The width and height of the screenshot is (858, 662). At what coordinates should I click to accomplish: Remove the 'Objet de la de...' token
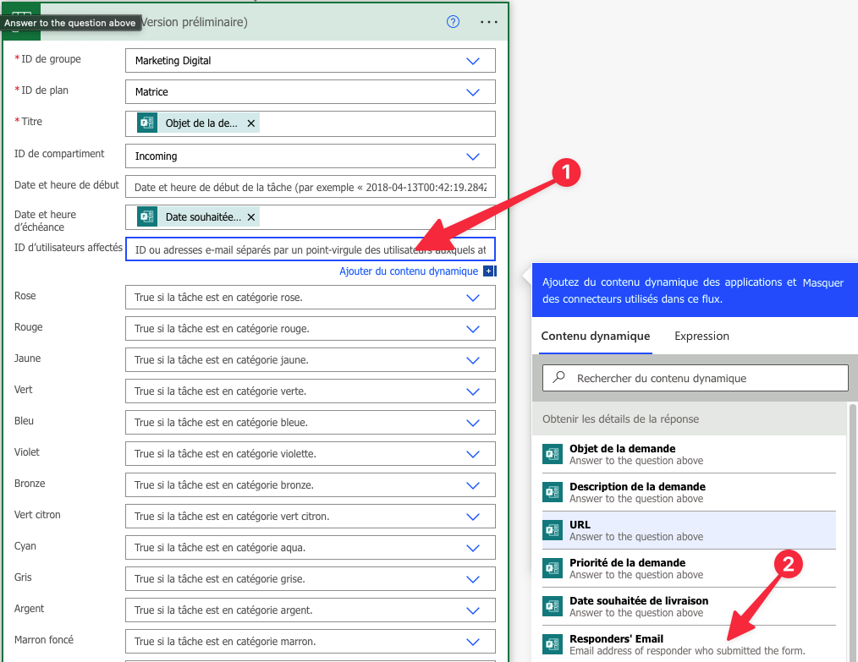click(250, 123)
